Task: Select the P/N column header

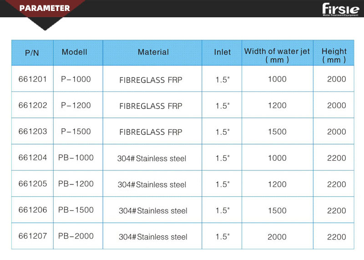Action: pyautogui.click(x=32, y=53)
